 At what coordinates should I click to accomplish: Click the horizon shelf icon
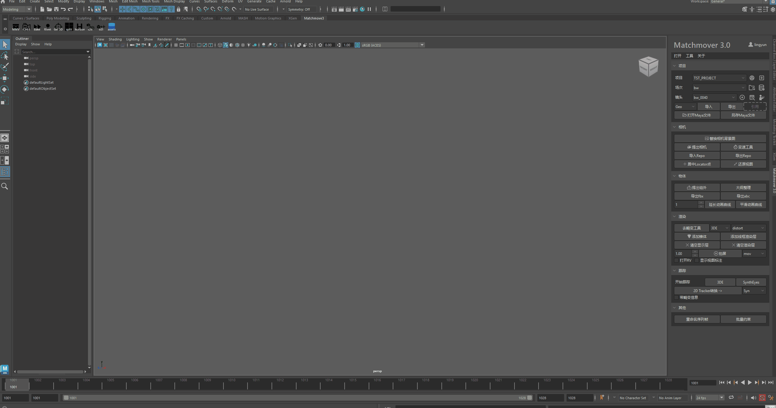[79, 27]
